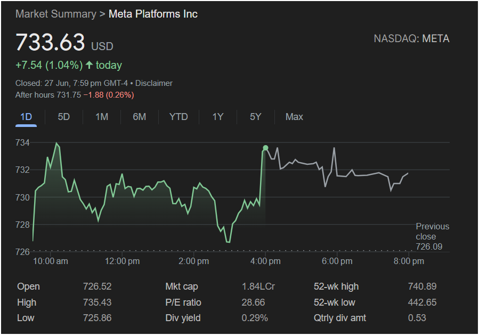
Task: Click the 8:00 pm time axis label
Action: (x=409, y=261)
